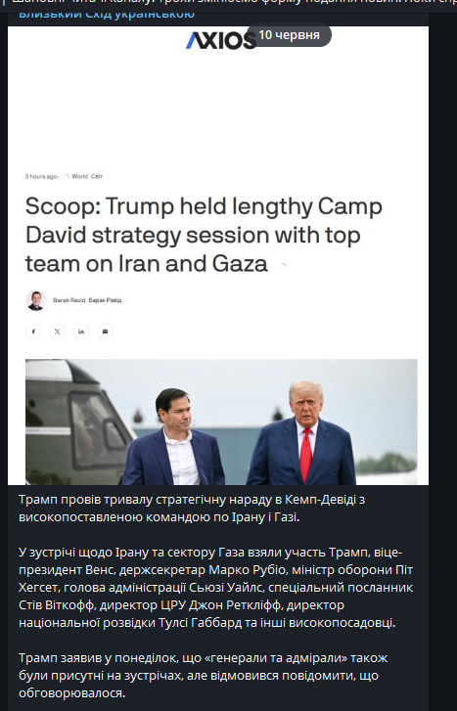Click the Facebook share icon
This screenshot has height=711, width=457.
(33, 332)
